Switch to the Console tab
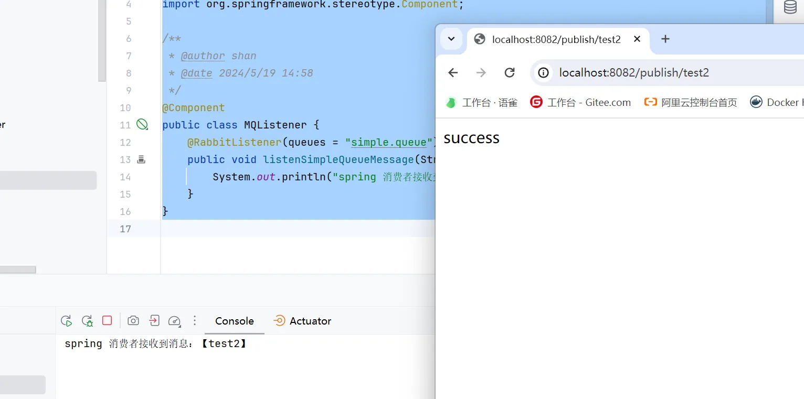Image resolution: width=804 pixels, height=399 pixels. tap(234, 321)
